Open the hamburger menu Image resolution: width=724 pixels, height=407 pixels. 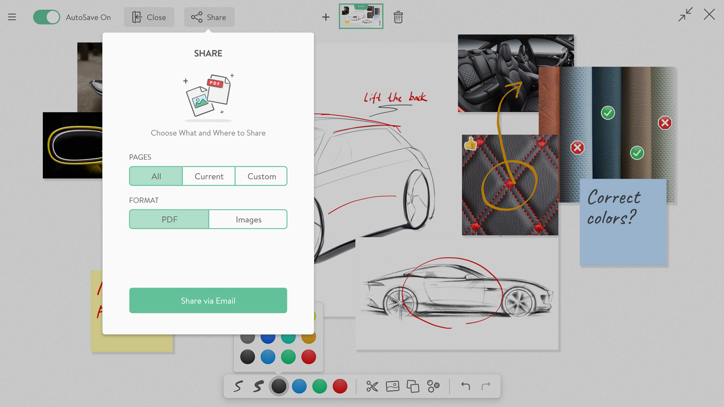(12, 17)
